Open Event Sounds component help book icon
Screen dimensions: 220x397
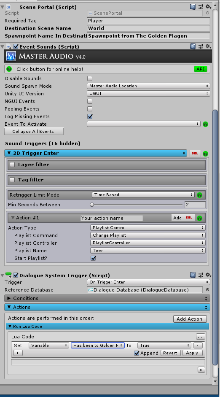pos(193,46)
